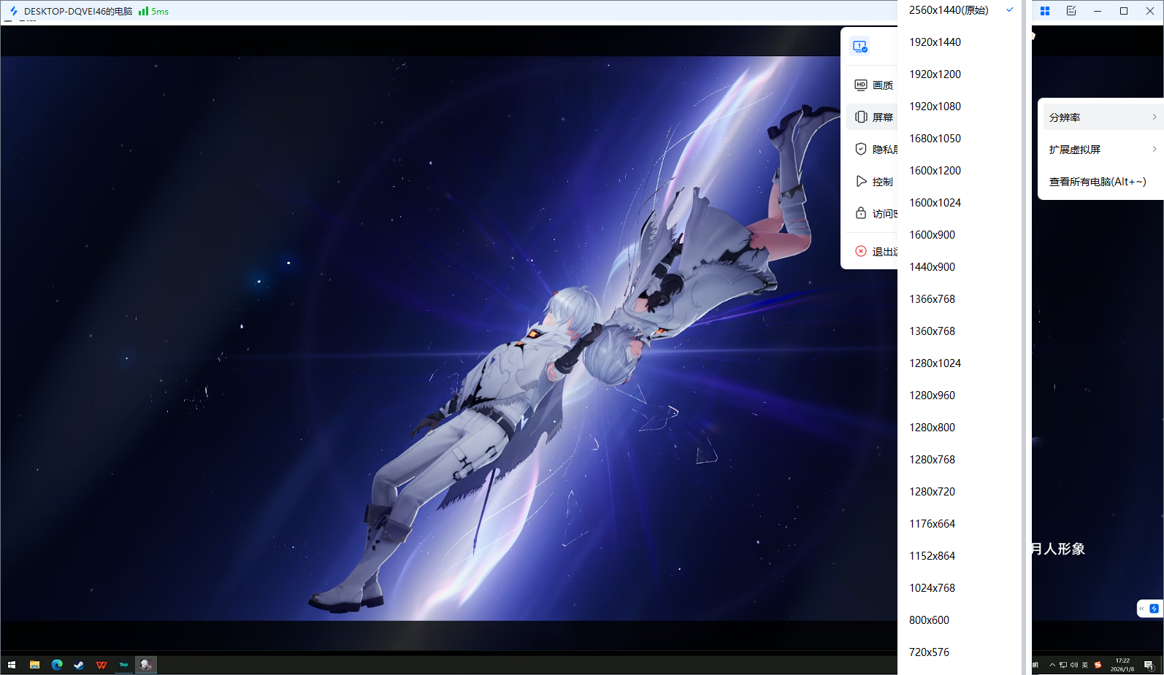Click the blue grid icon in title bar

point(1045,11)
